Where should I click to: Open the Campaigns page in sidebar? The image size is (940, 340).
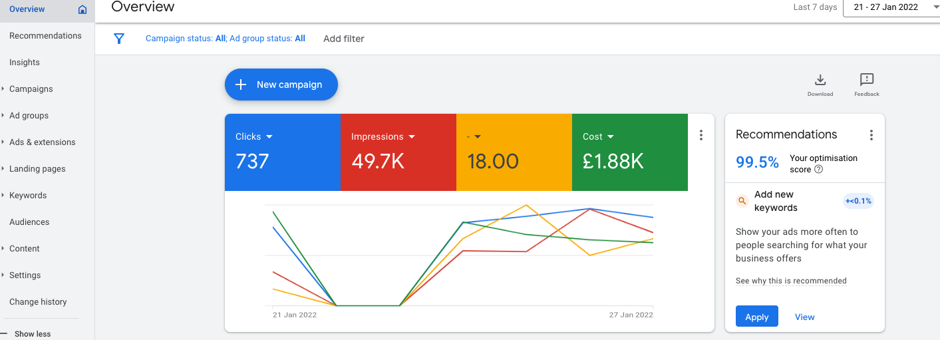(31, 89)
